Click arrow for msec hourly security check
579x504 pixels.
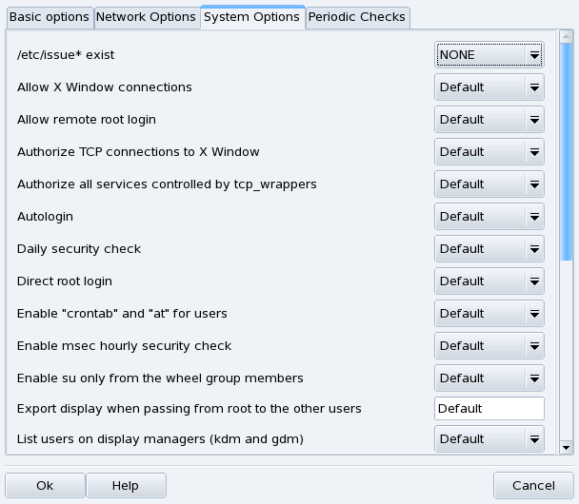coord(534,346)
